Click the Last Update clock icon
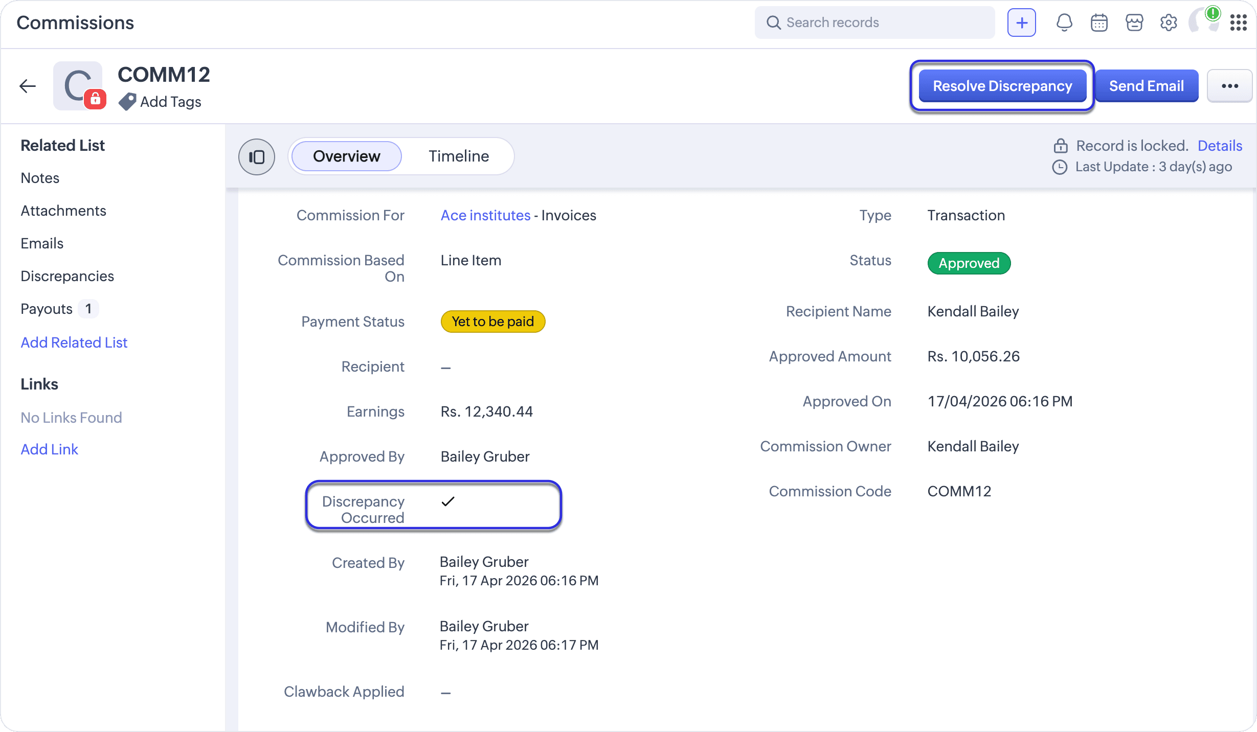The height and width of the screenshot is (732, 1257). [1060, 167]
